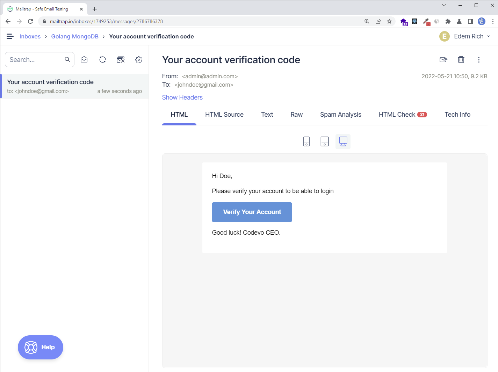This screenshot has height=372, width=498.
Task: Click the Chrome profile avatar
Action: (x=482, y=21)
